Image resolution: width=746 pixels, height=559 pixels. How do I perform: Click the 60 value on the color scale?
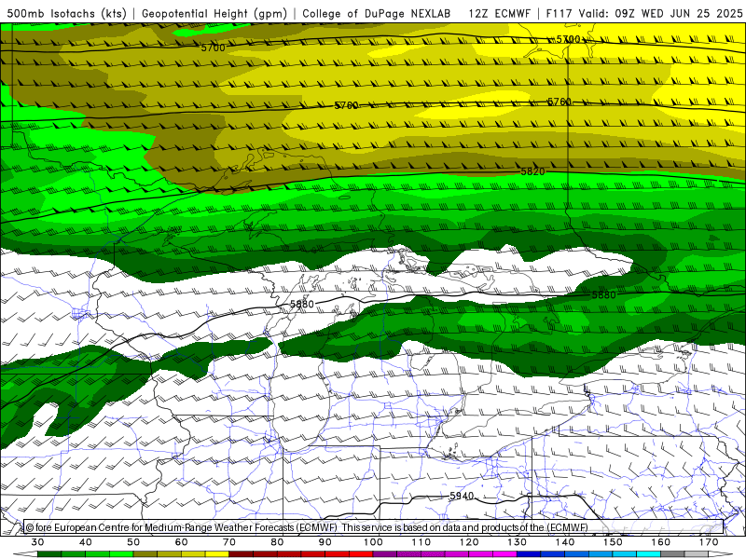coord(181,542)
